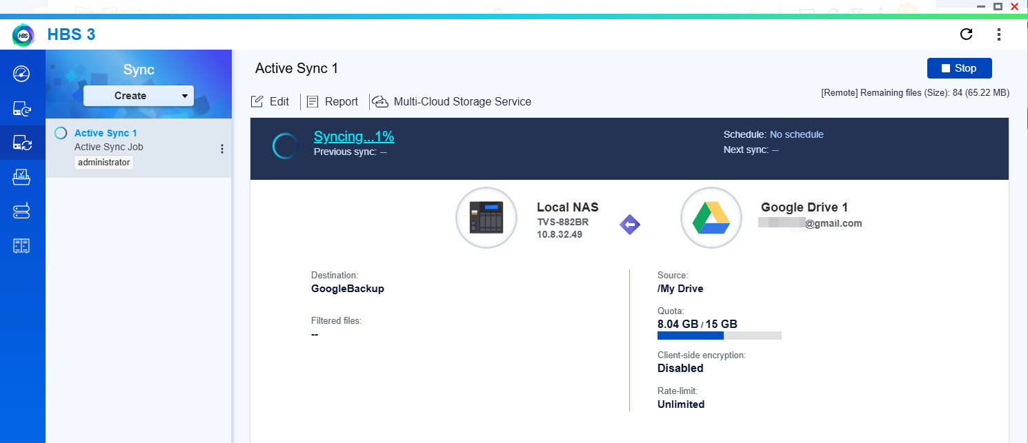Image resolution: width=1028 pixels, height=443 pixels.
Task: Open the three-dot options next to Active Sync Job
Action: point(221,148)
